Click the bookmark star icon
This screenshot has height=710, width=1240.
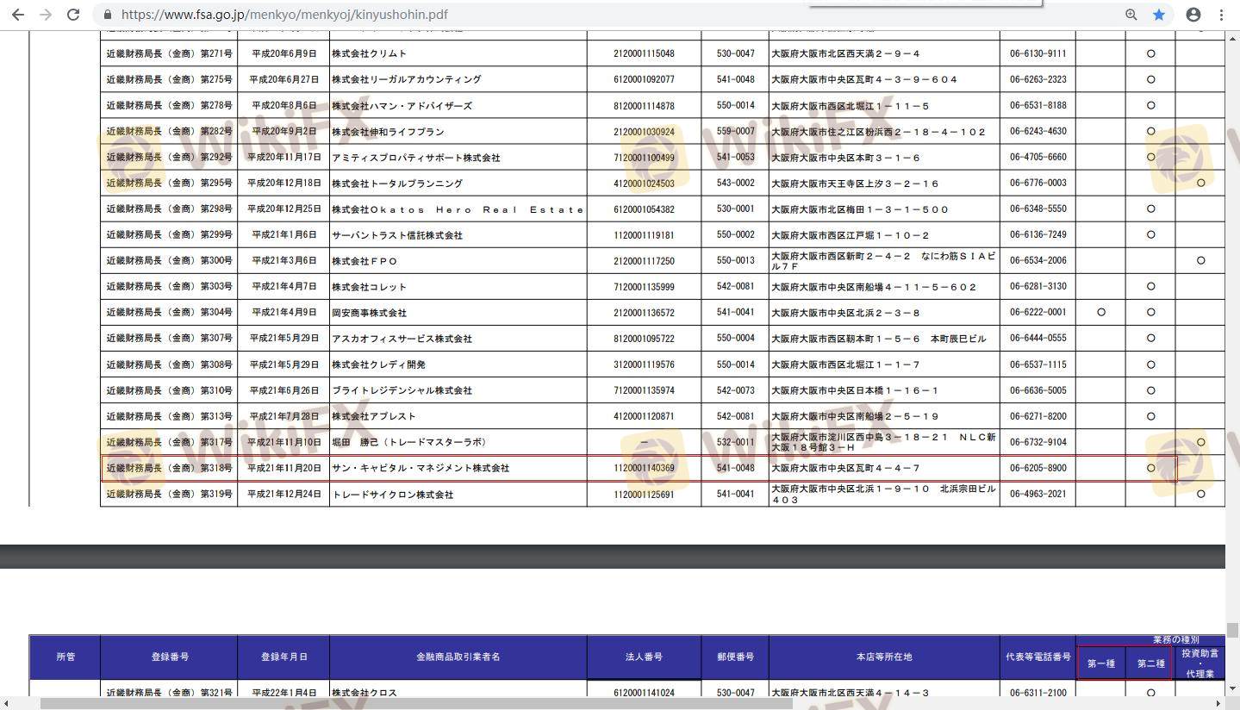click(1159, 15)
